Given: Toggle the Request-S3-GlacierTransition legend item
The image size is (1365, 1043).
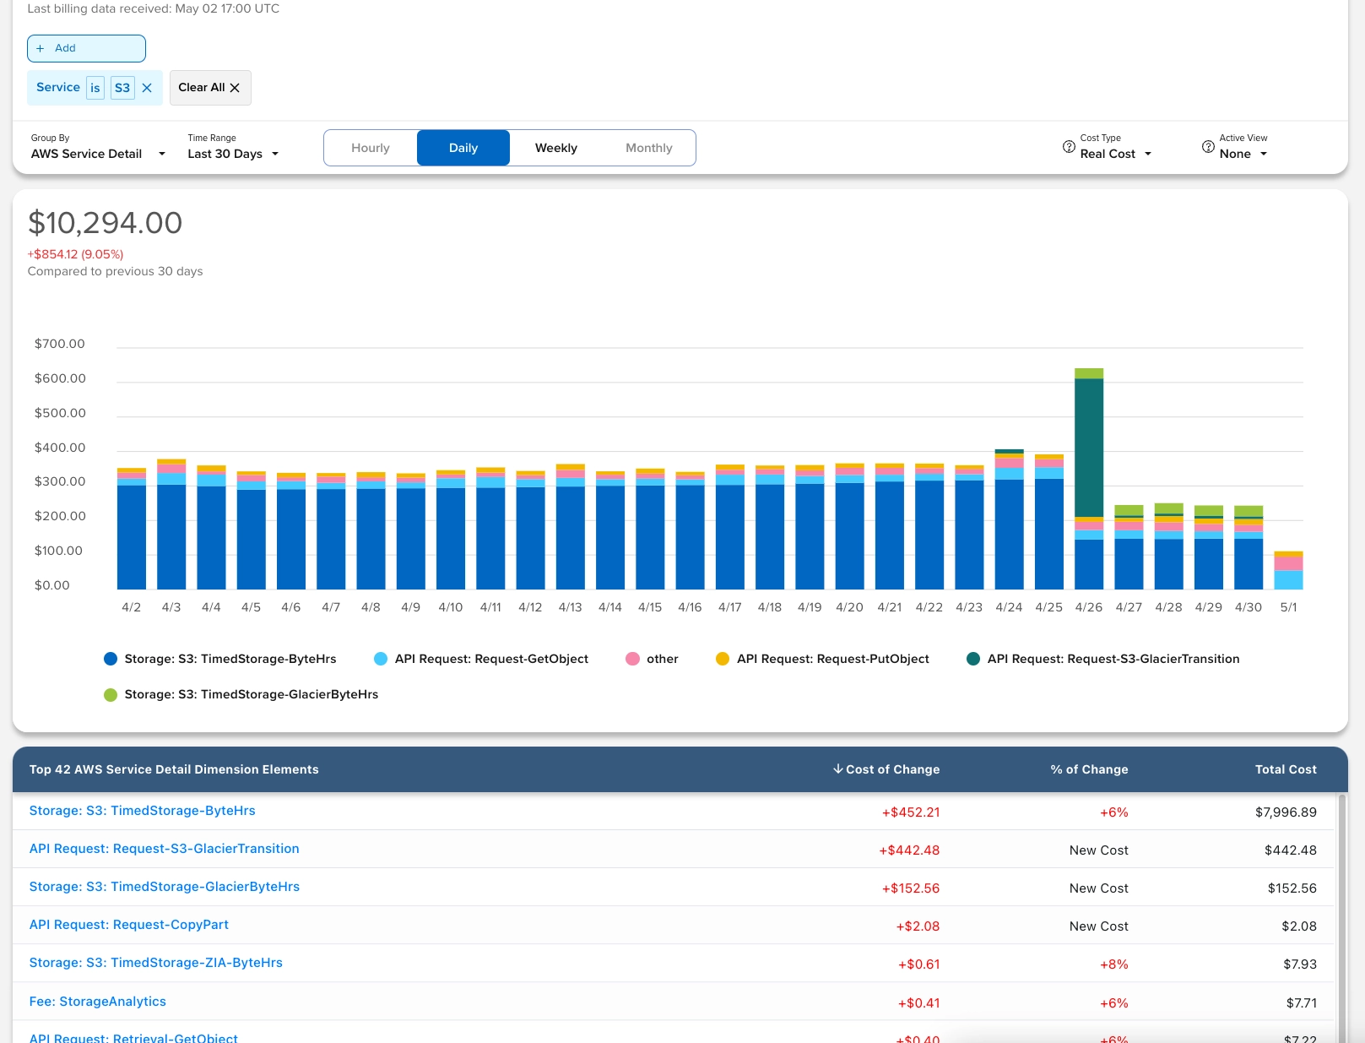Looking at the screenshot, I should coord(1102,659).
